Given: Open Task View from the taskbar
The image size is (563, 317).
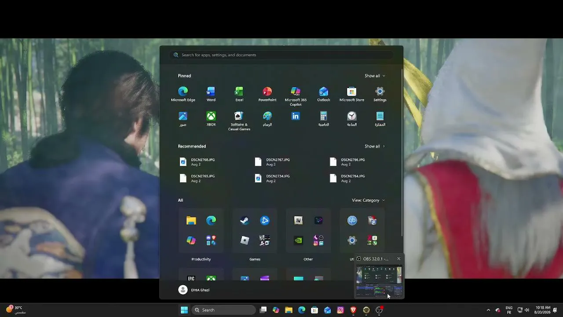Looking at the screenshot, I should point(263,310).
